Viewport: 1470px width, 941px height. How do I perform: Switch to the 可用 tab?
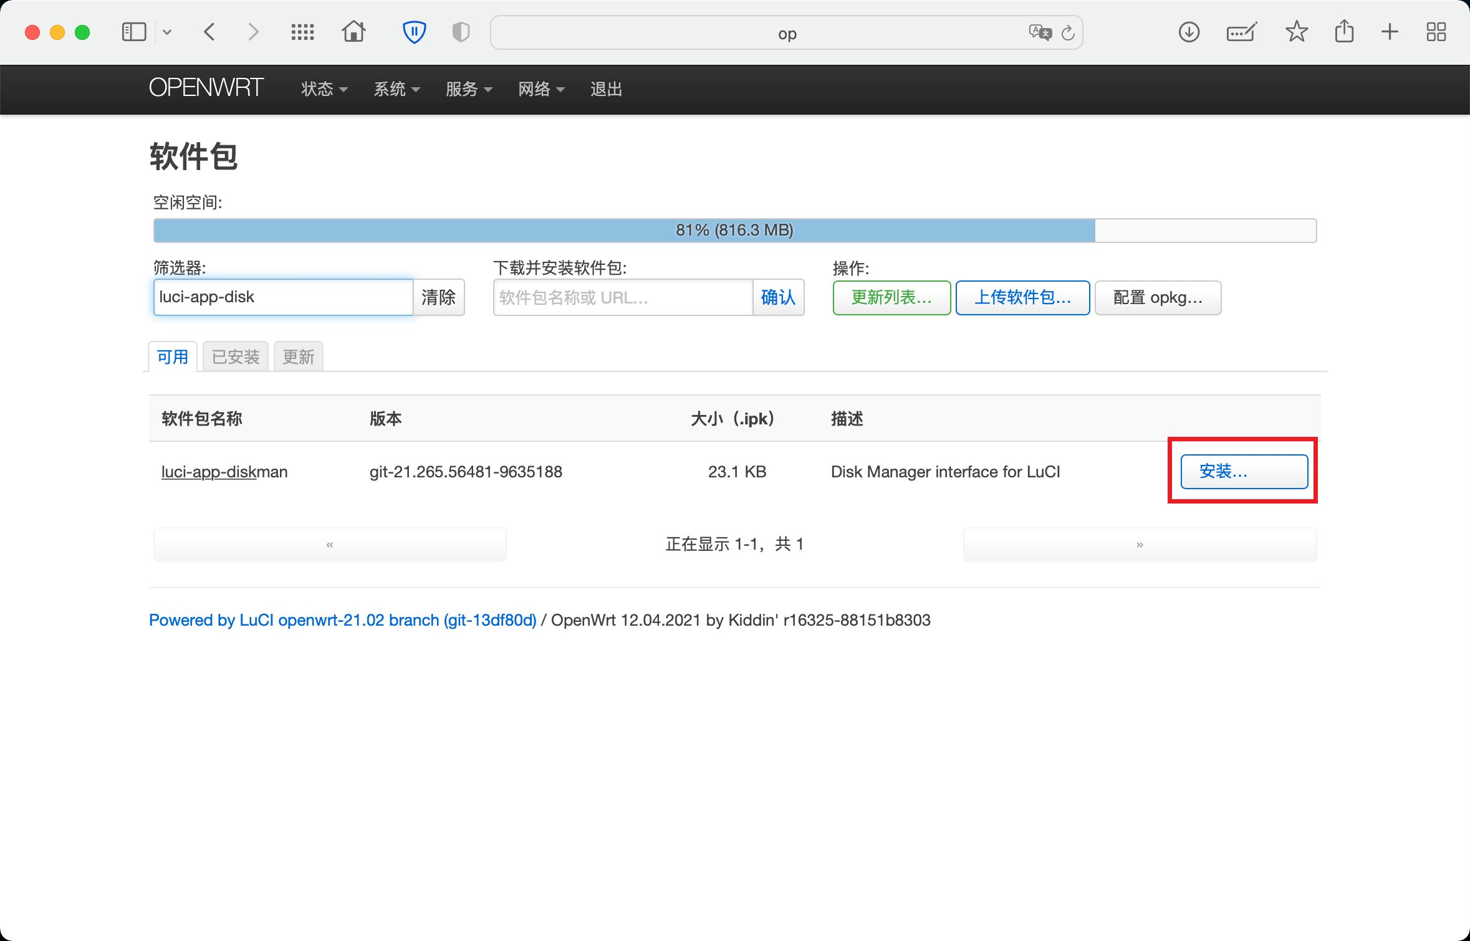click(173, 356)
